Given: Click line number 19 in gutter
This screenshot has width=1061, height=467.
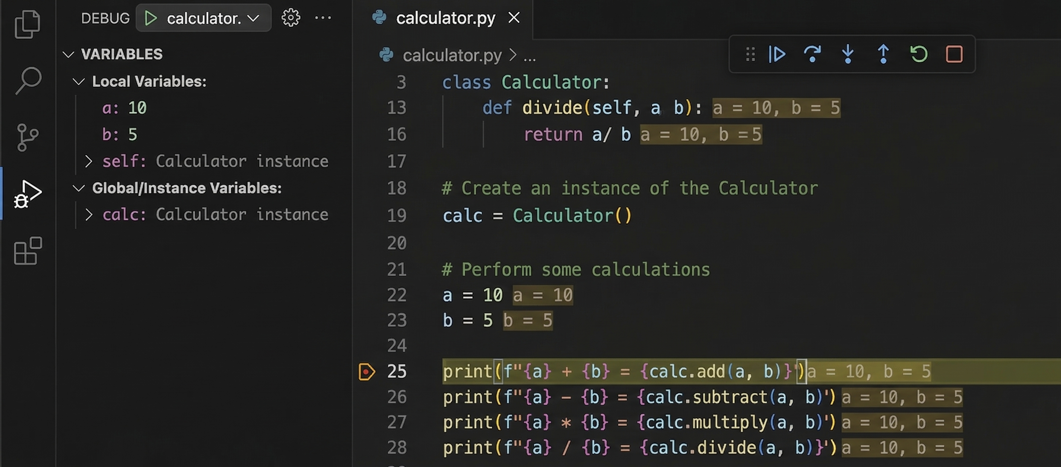Looking at the screenshot, I should pyautogui.click(x=396, y=216).
